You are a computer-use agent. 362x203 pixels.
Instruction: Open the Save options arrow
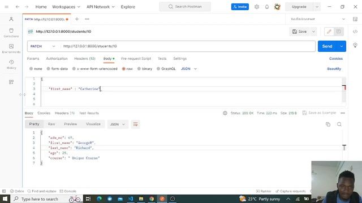(313, 32)
